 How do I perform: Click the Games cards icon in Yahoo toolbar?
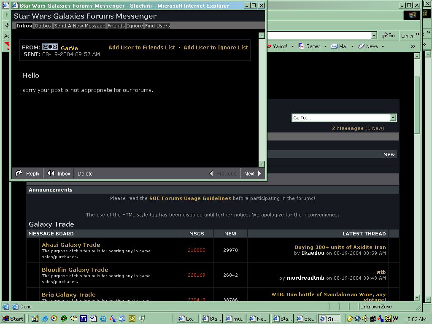(302, 46)
